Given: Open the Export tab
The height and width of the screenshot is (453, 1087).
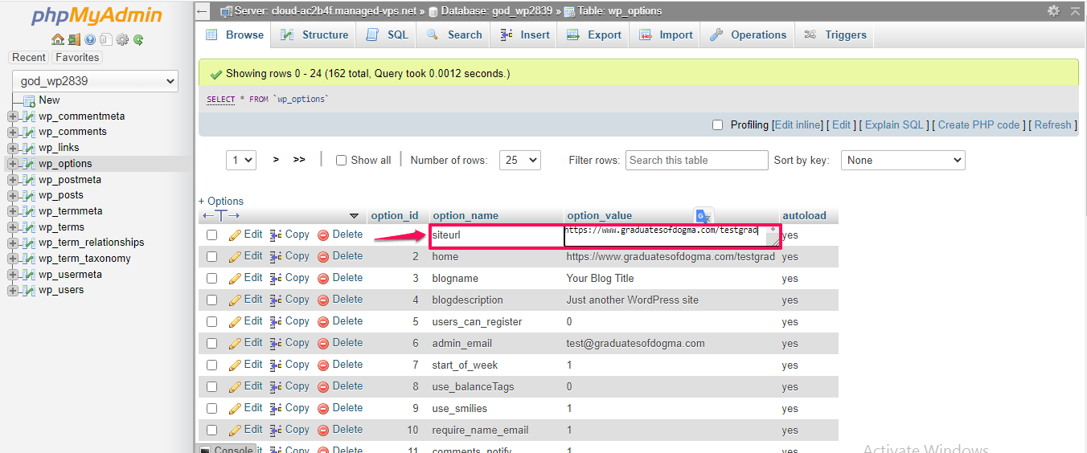Looking at the screenshot, I should [x=594, y=35].
